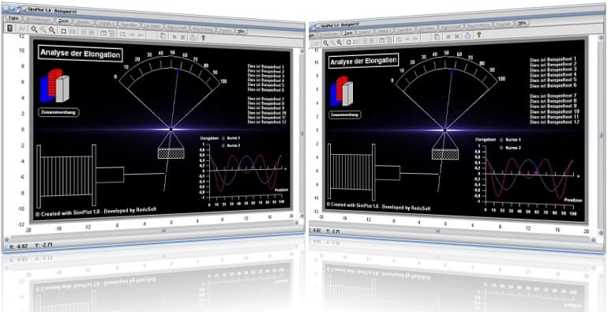Click 'Dies ist Beispieltext 12' in left window

(x=267, y=122)
